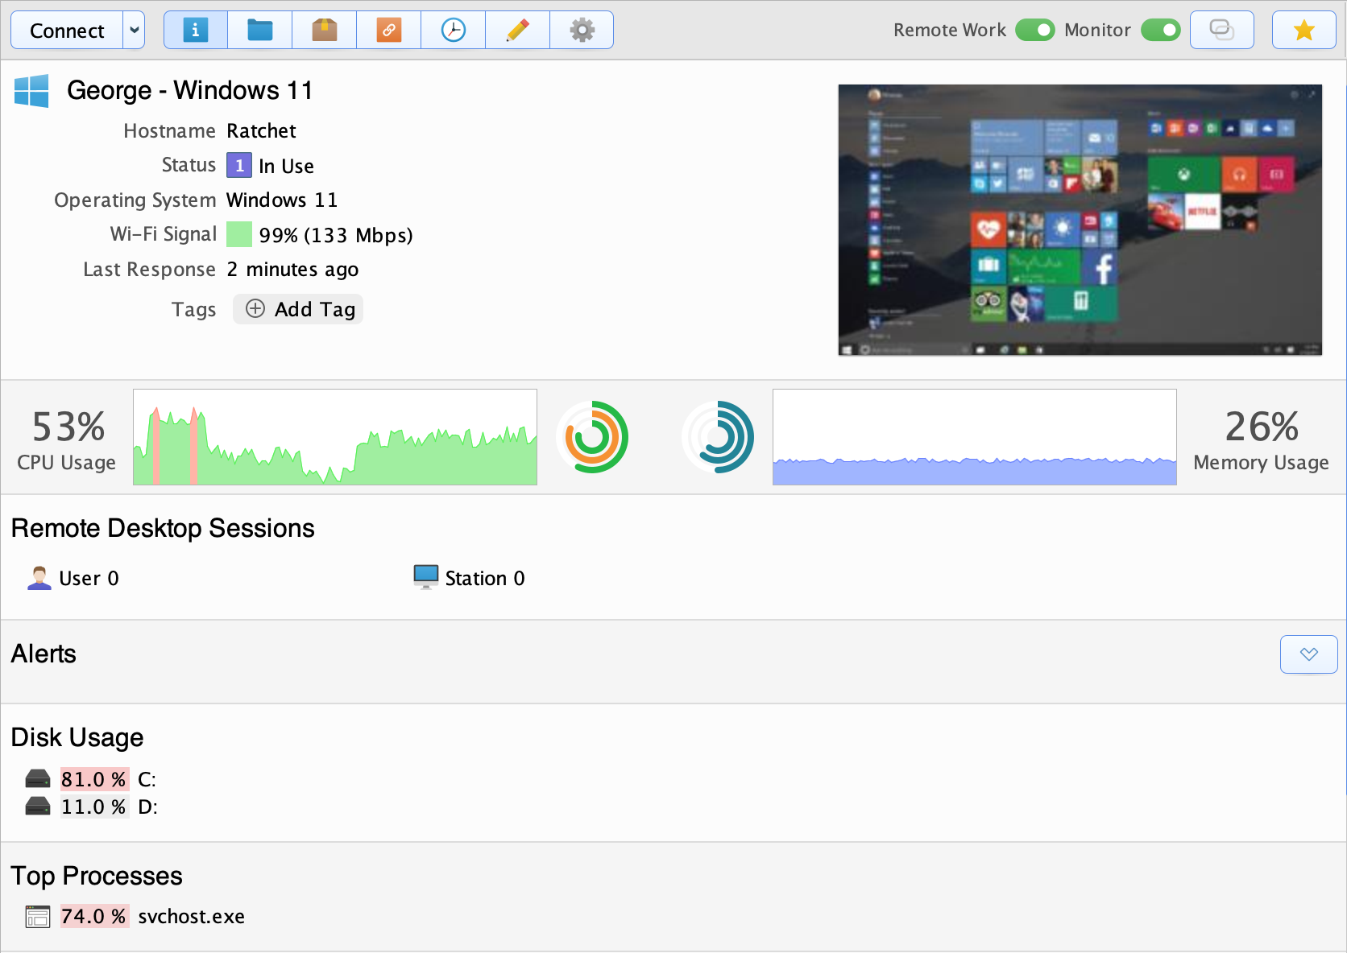
Task: Click the 74.0 % process usage value
Action: pyautogui.click(x=94, y=916)
